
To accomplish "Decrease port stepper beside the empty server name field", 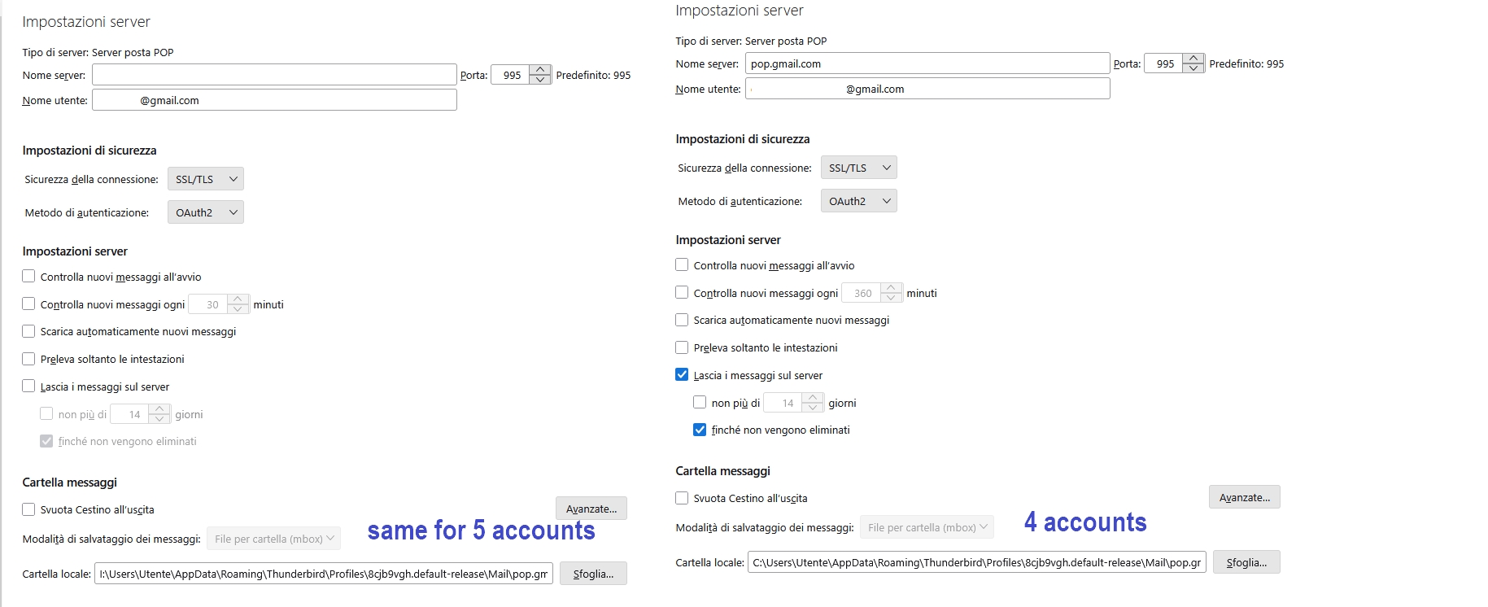I will point(540,80).
